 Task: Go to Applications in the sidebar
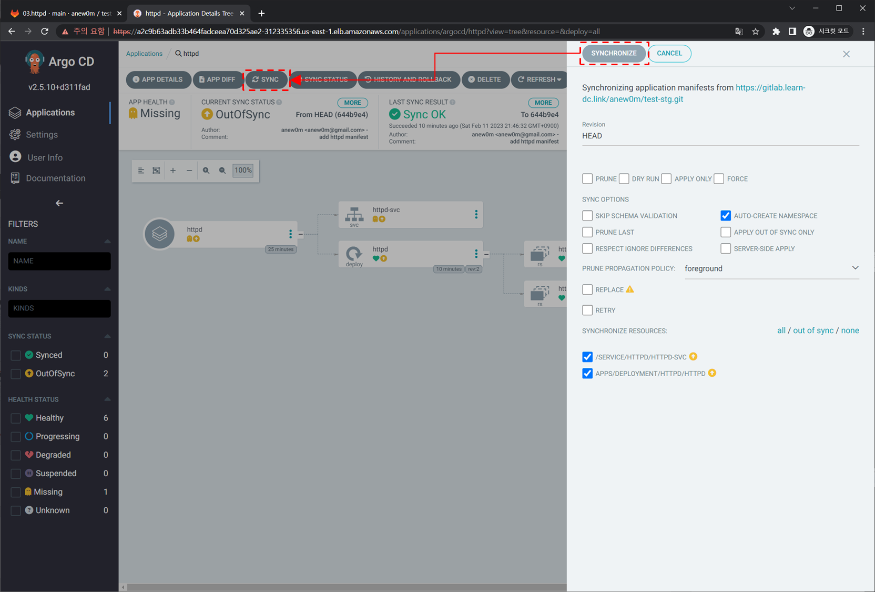(x=50, y=113)
